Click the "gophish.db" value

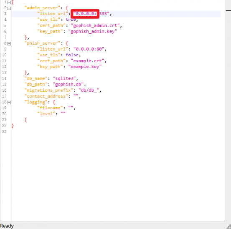[68, 84]
